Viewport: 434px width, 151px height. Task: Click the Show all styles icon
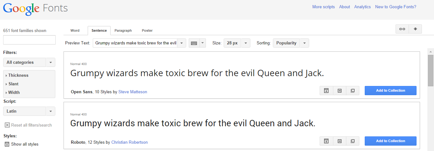pos(7,144)
